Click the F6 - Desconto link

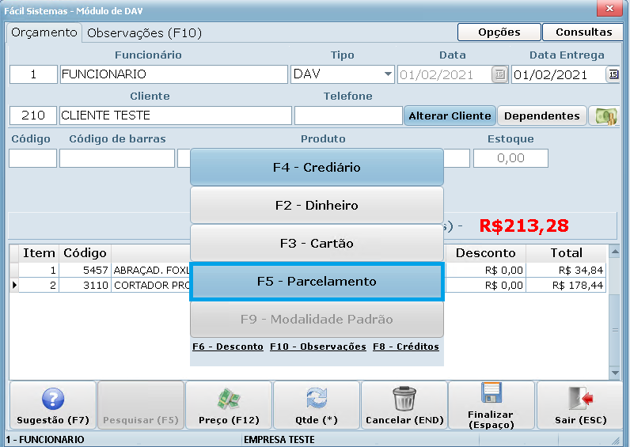pyautogui.click(x=228, y=347)
